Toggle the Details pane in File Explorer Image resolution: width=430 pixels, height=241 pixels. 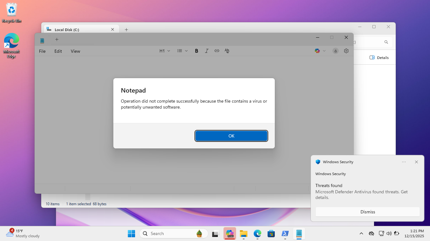pos(379,58)
